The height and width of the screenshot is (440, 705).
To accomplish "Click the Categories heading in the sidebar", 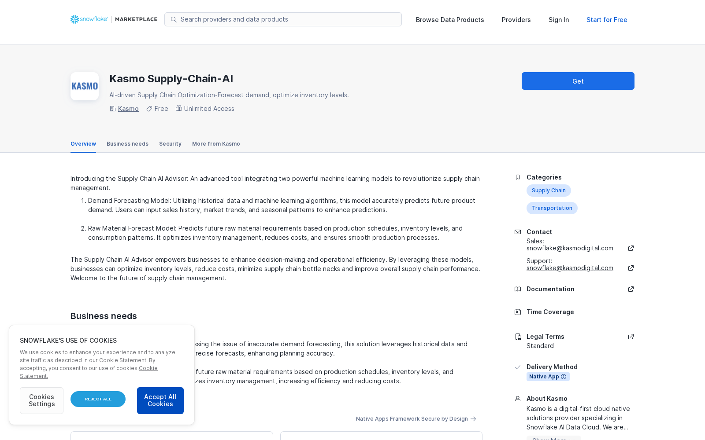I will [x=544, y=177].
